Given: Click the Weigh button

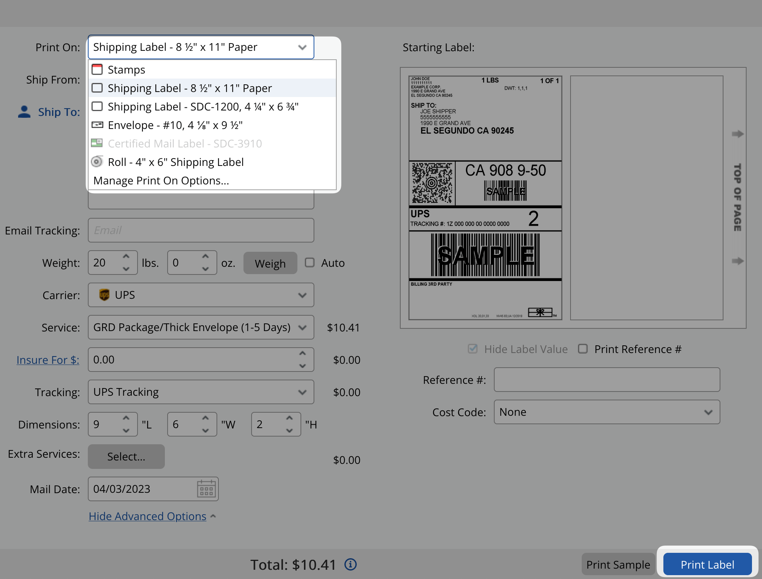Looking at the screenshot, I should click(x=270, y=263).
